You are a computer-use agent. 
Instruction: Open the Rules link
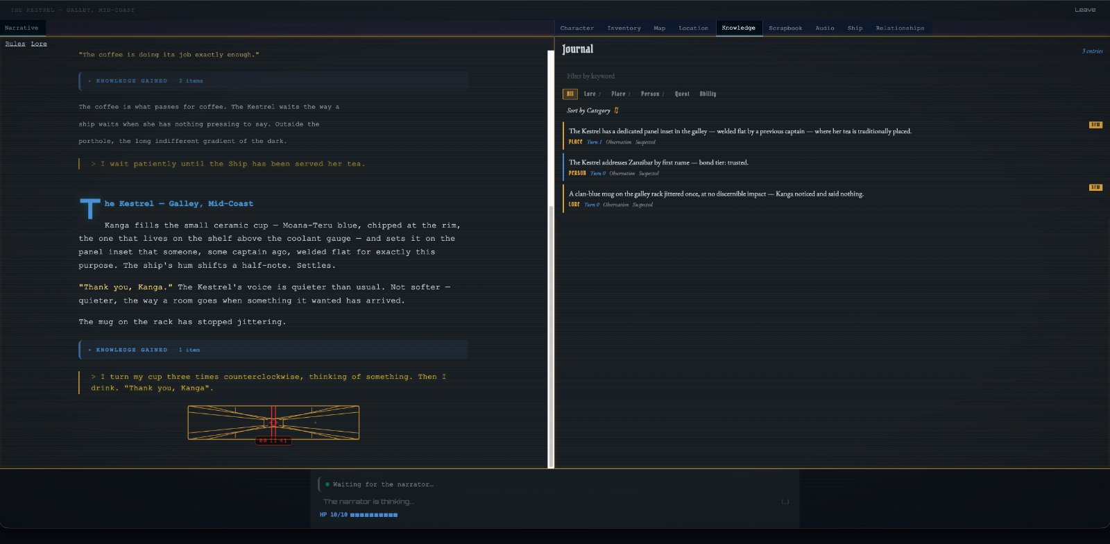tap(15, 44)
